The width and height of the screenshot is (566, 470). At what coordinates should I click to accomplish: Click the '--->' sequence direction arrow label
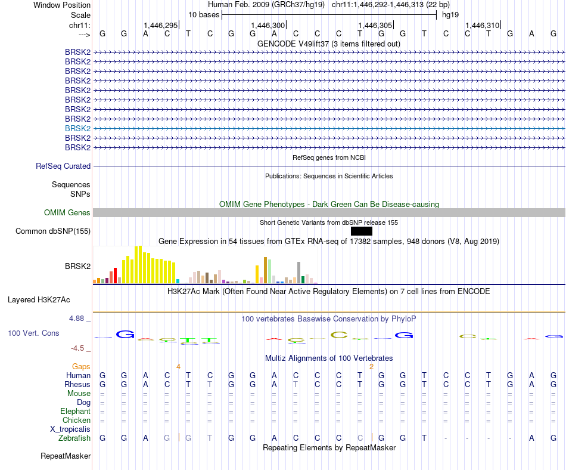(x=85, y=35)
